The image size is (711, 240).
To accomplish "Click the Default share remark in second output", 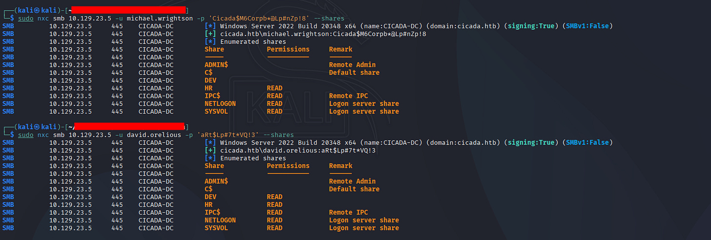I will click(354, 189).
